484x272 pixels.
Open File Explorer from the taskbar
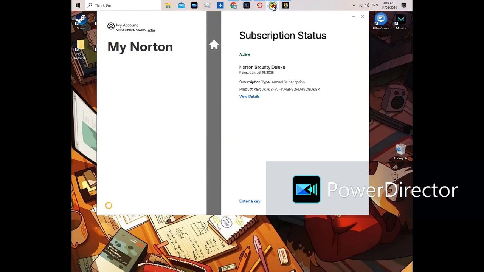[x=168, y=5]
